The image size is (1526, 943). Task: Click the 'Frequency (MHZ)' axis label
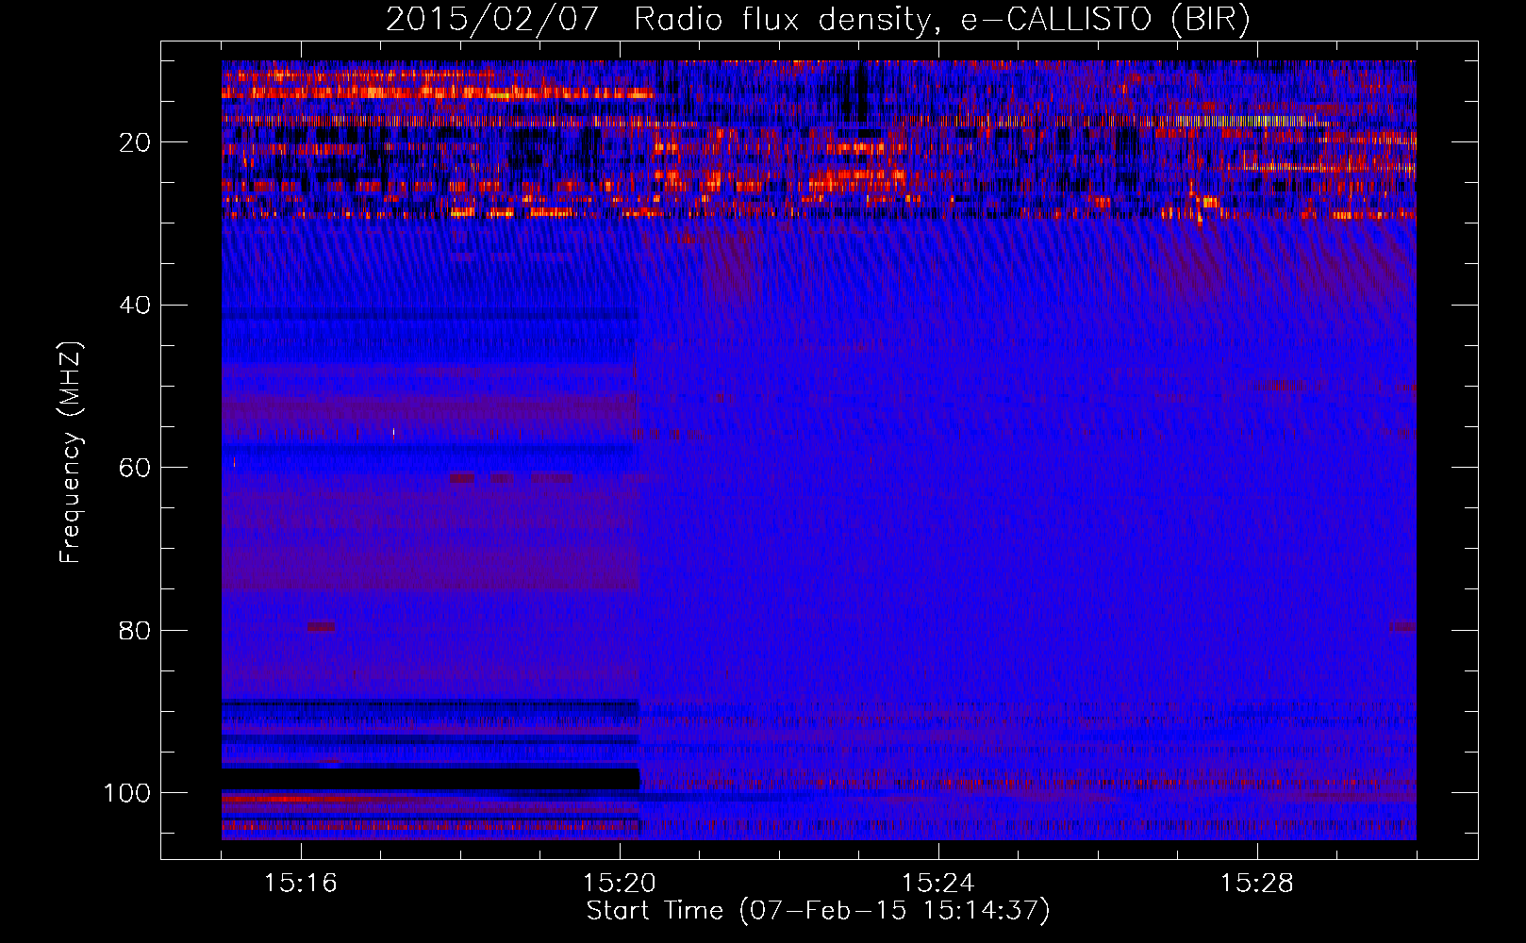[x=71, y=453]
